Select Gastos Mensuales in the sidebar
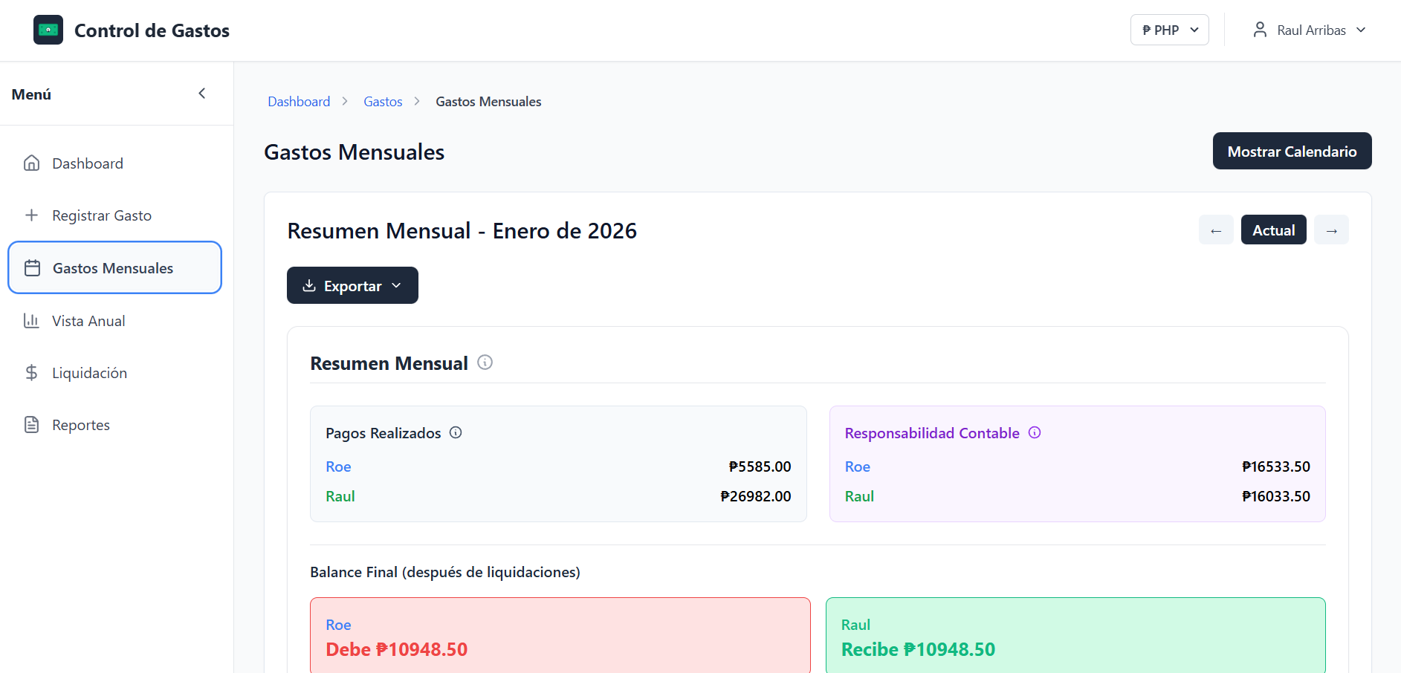Image resolution: width=1401 pixels, height=673 pixels. 115,267
